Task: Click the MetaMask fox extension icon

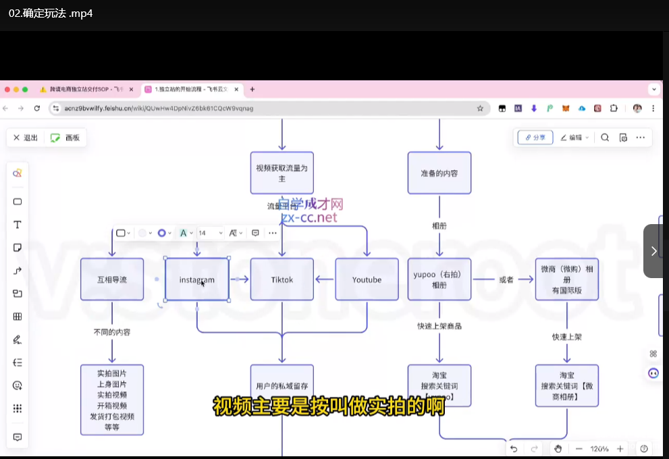Action: click(566, 108)
